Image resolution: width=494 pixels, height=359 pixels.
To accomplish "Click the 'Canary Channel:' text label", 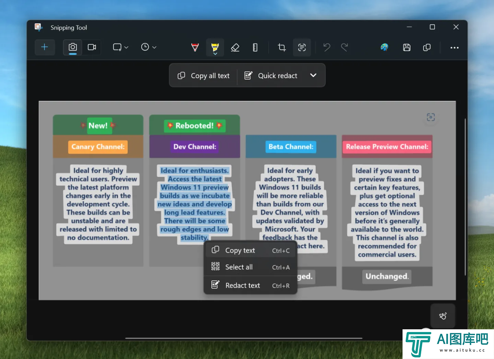I will pos(98,147).
